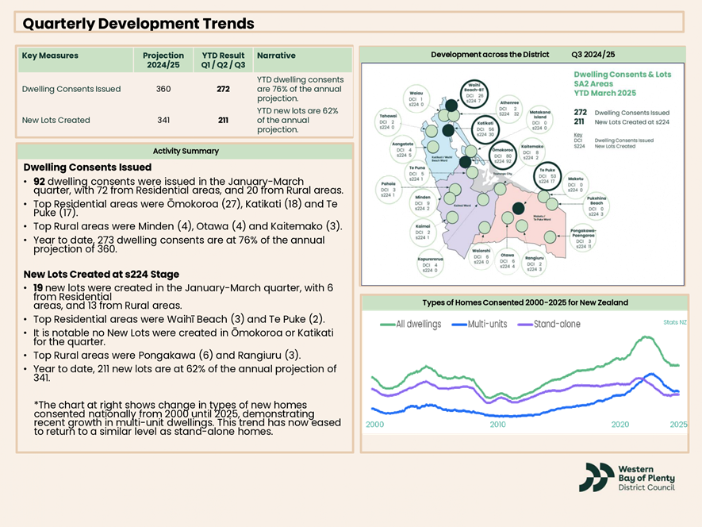702x527 pixels.
Task: Click the New Lots Created table row label
Action: (56, 120)
